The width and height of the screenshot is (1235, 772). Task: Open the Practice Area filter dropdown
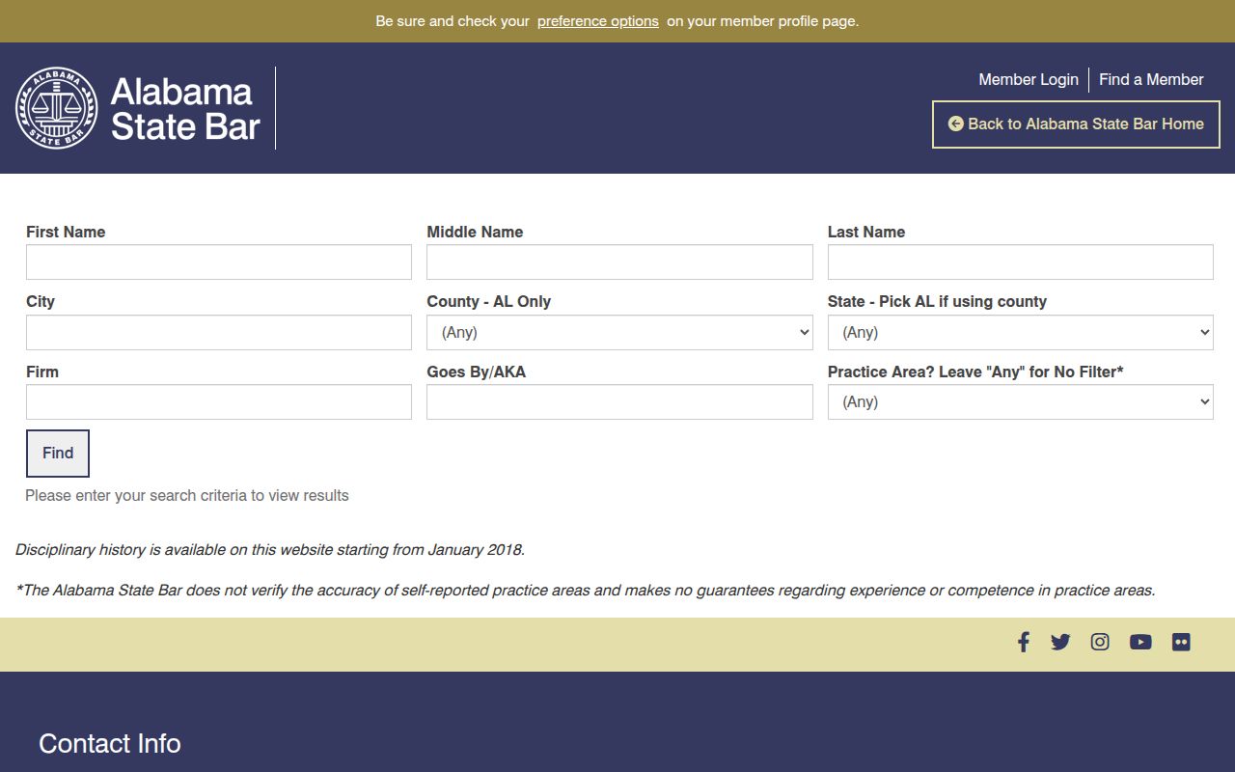[x=1020, y=401]
